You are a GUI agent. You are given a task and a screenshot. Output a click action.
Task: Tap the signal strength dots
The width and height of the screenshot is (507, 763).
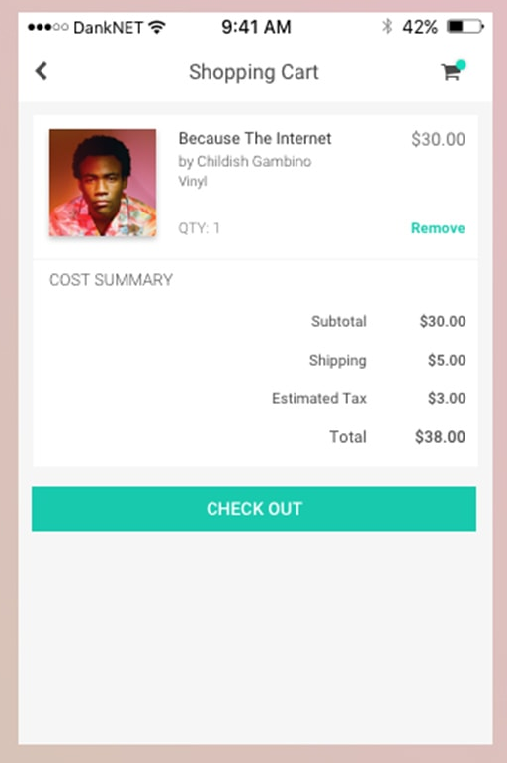(47, 27)
